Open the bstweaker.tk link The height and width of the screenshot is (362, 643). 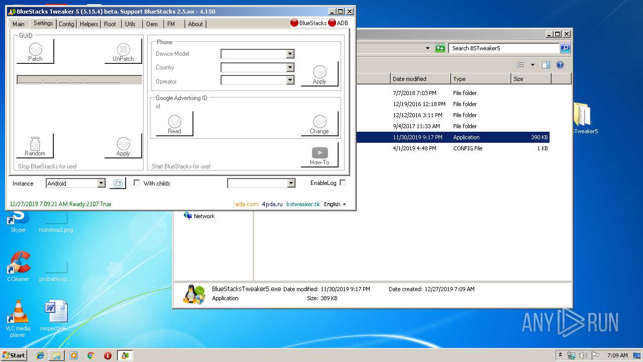click(x=303, y=204)
